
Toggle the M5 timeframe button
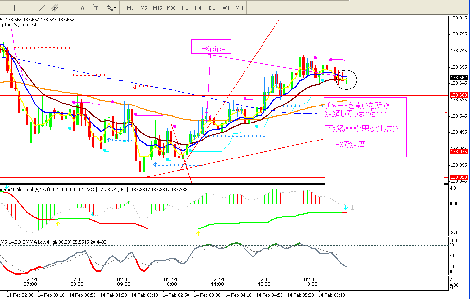144,8
